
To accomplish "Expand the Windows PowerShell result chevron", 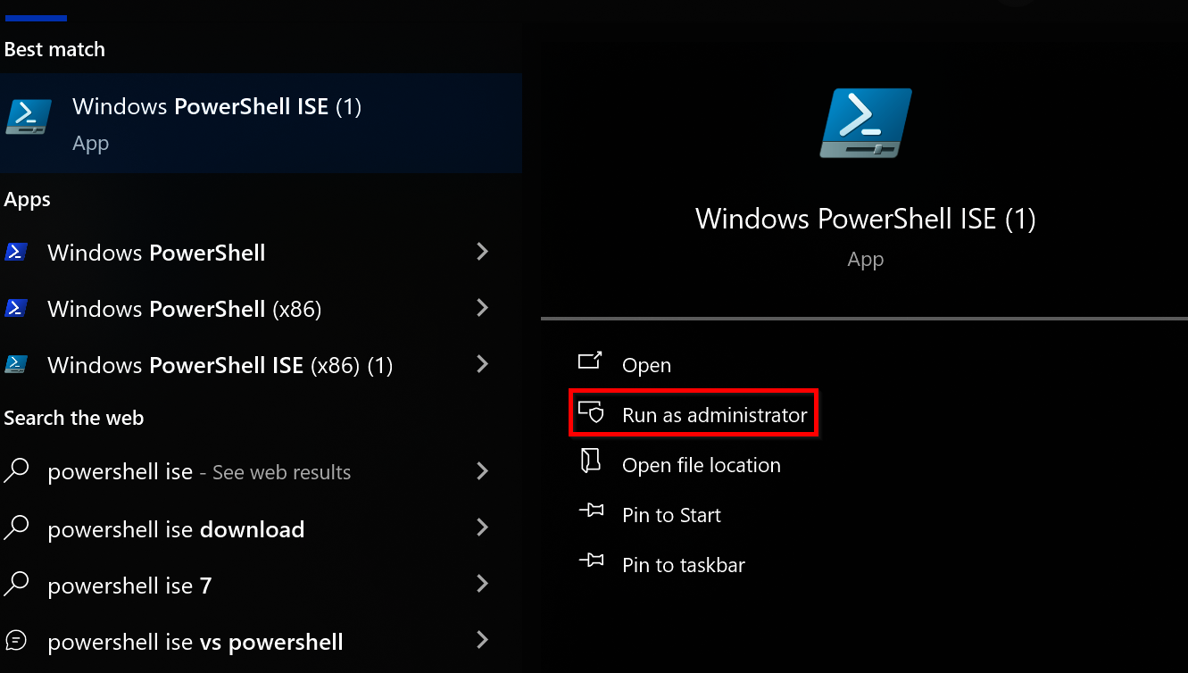I will click(x=482, y=253).
